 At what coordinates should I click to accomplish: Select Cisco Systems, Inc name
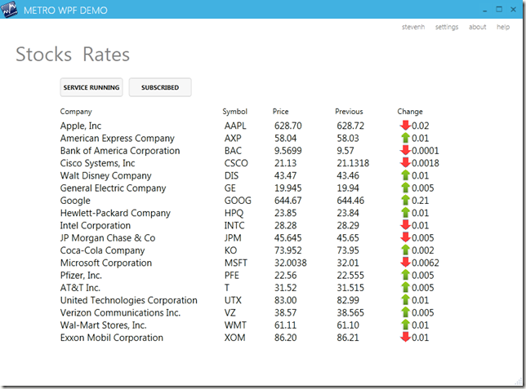(97, 163)
